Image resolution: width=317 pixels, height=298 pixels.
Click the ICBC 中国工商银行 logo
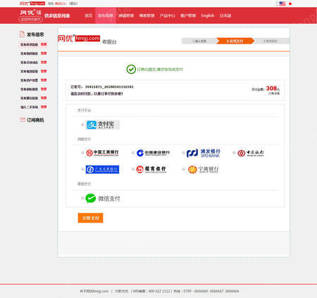102,153
